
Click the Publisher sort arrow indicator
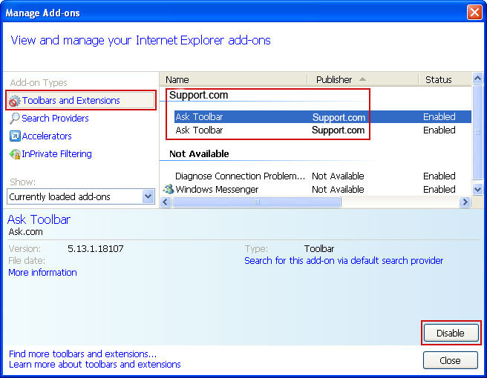pyautogui.click(x=362, y=79)
